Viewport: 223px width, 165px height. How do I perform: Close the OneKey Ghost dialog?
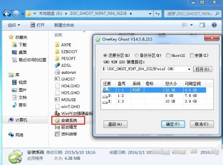tap(212, 38)
